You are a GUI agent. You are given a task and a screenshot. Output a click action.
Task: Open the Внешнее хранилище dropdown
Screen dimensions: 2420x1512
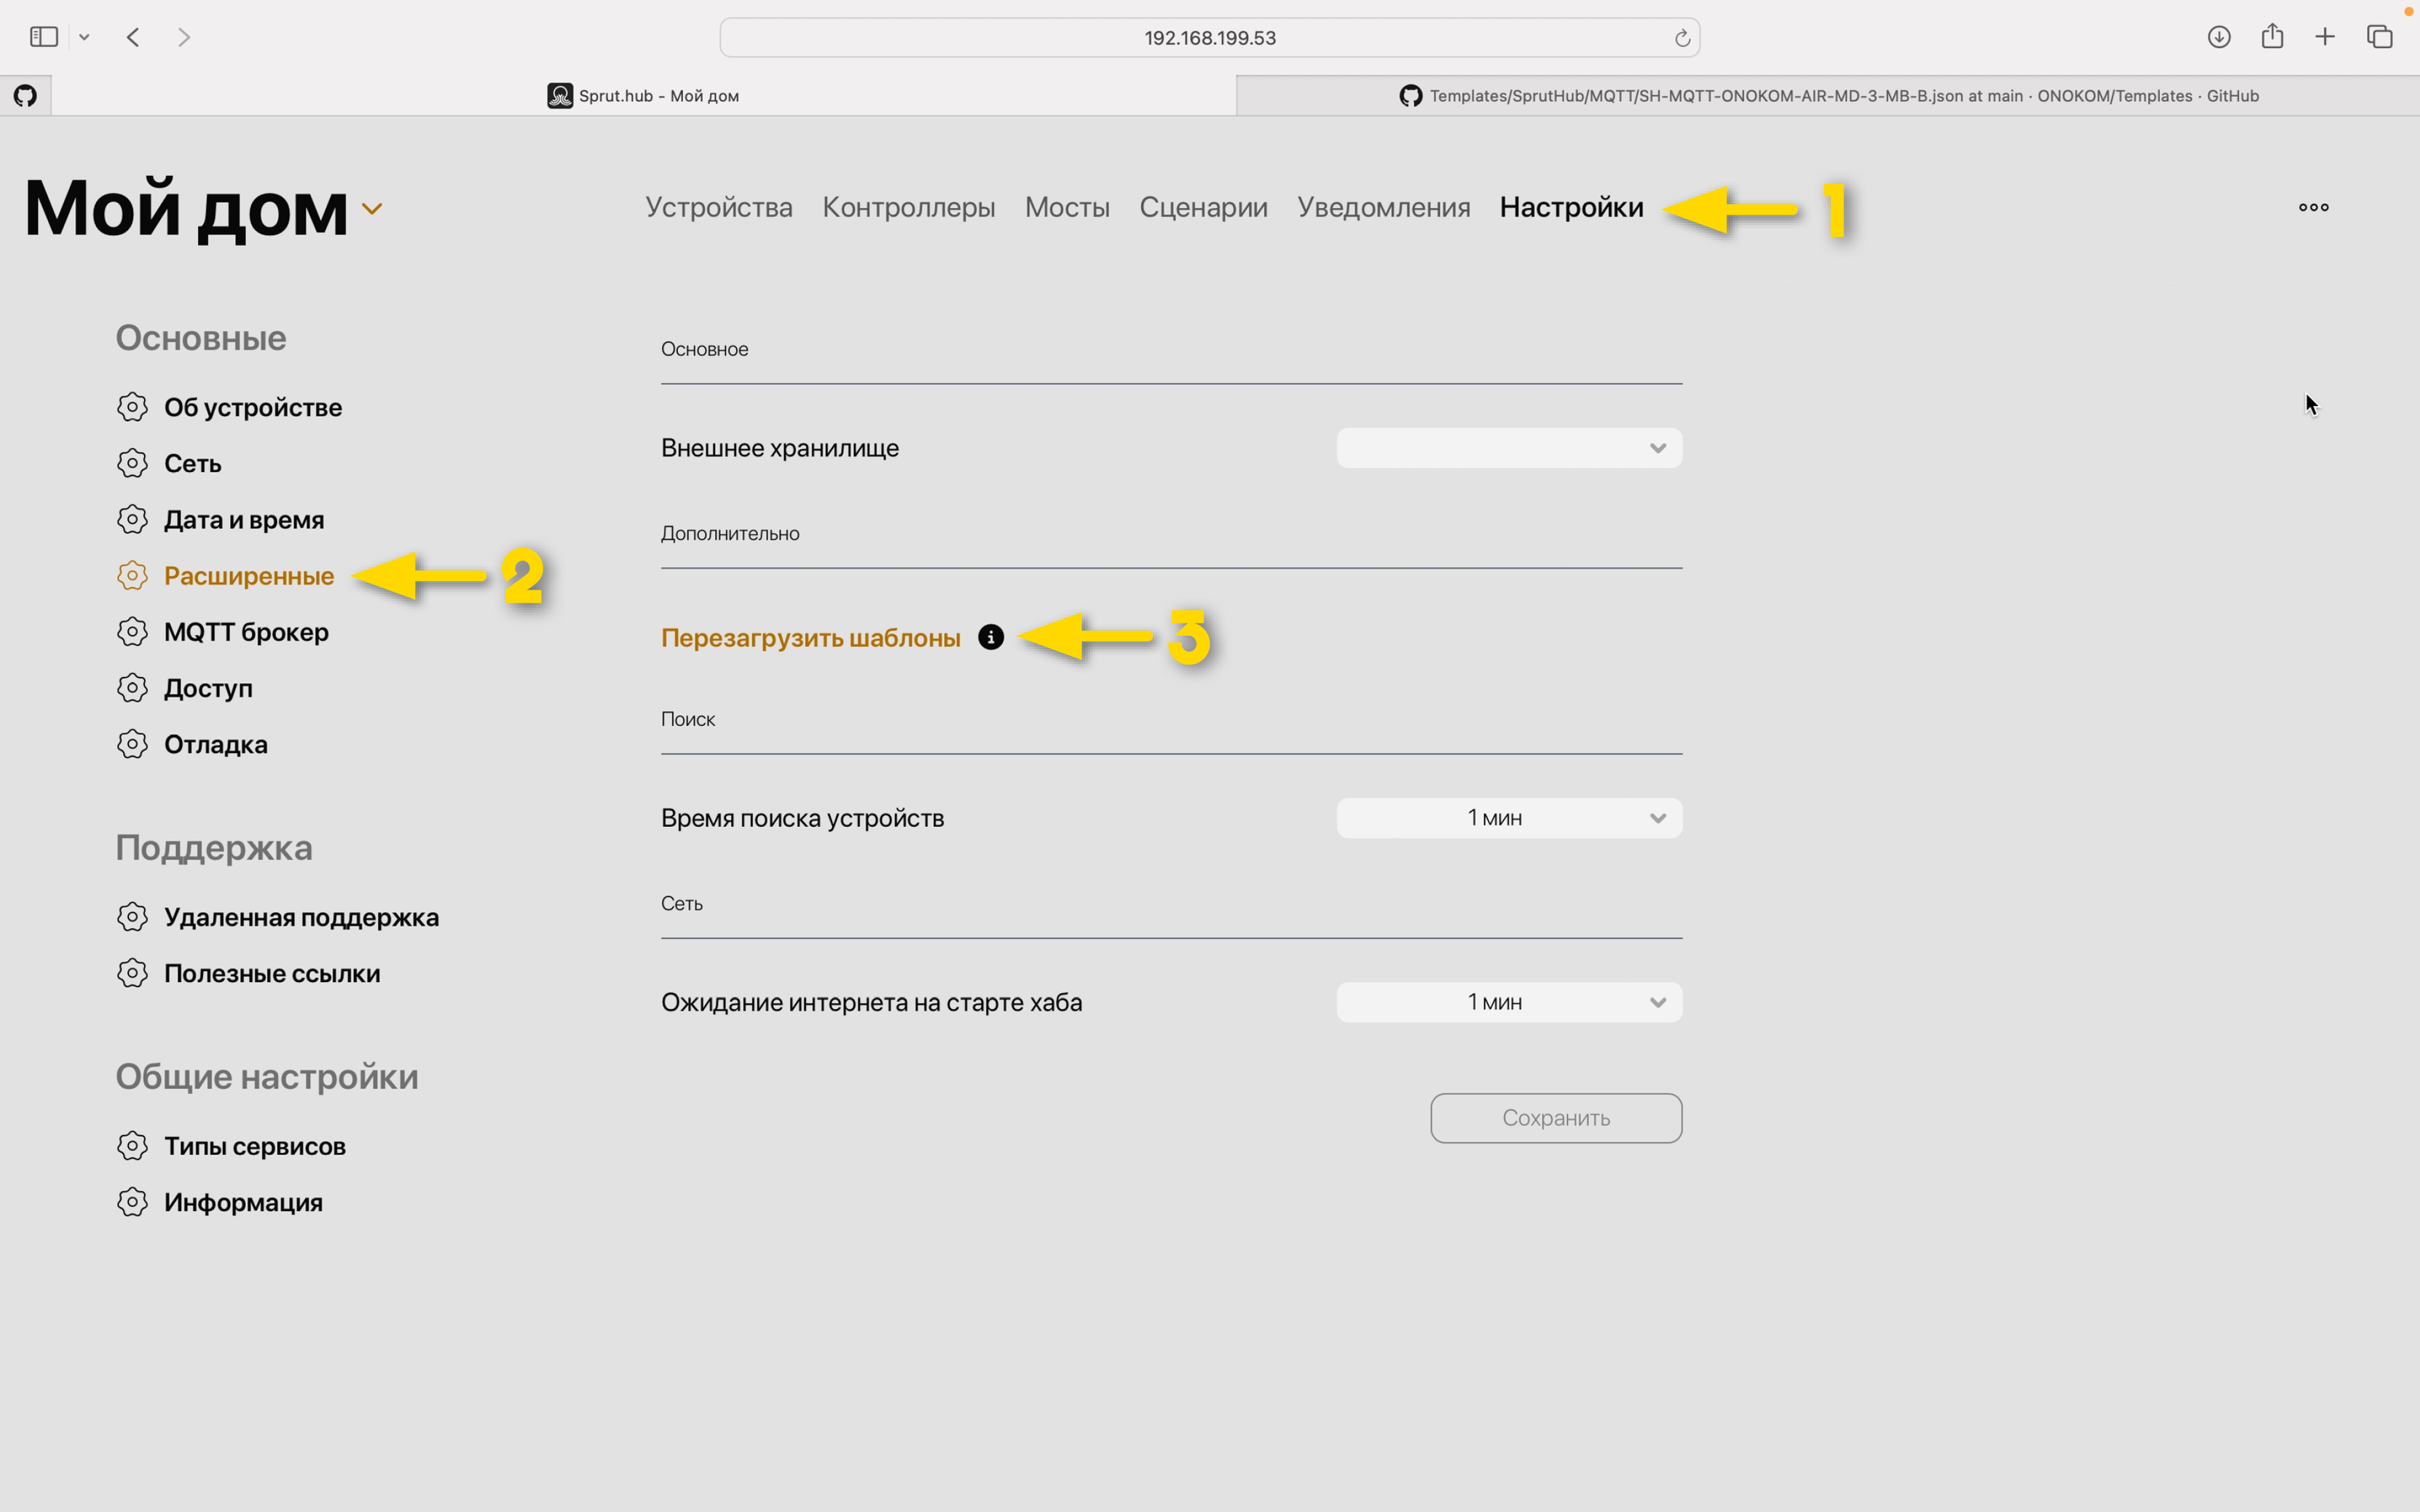coord(1509,448)
